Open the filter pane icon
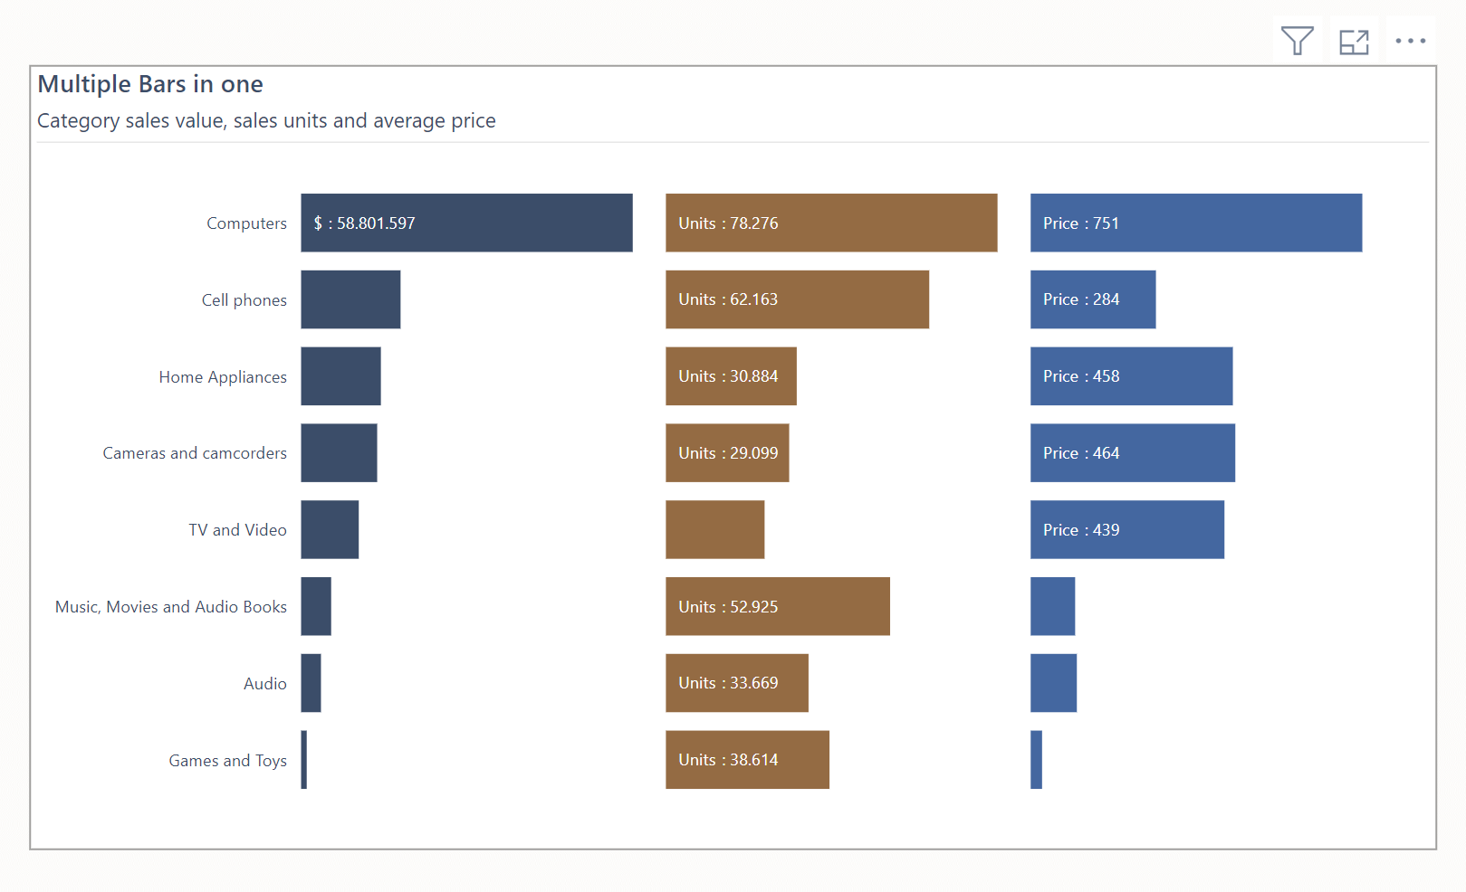Viewport: 1466px width, 892px height. tap(1297, 40)
